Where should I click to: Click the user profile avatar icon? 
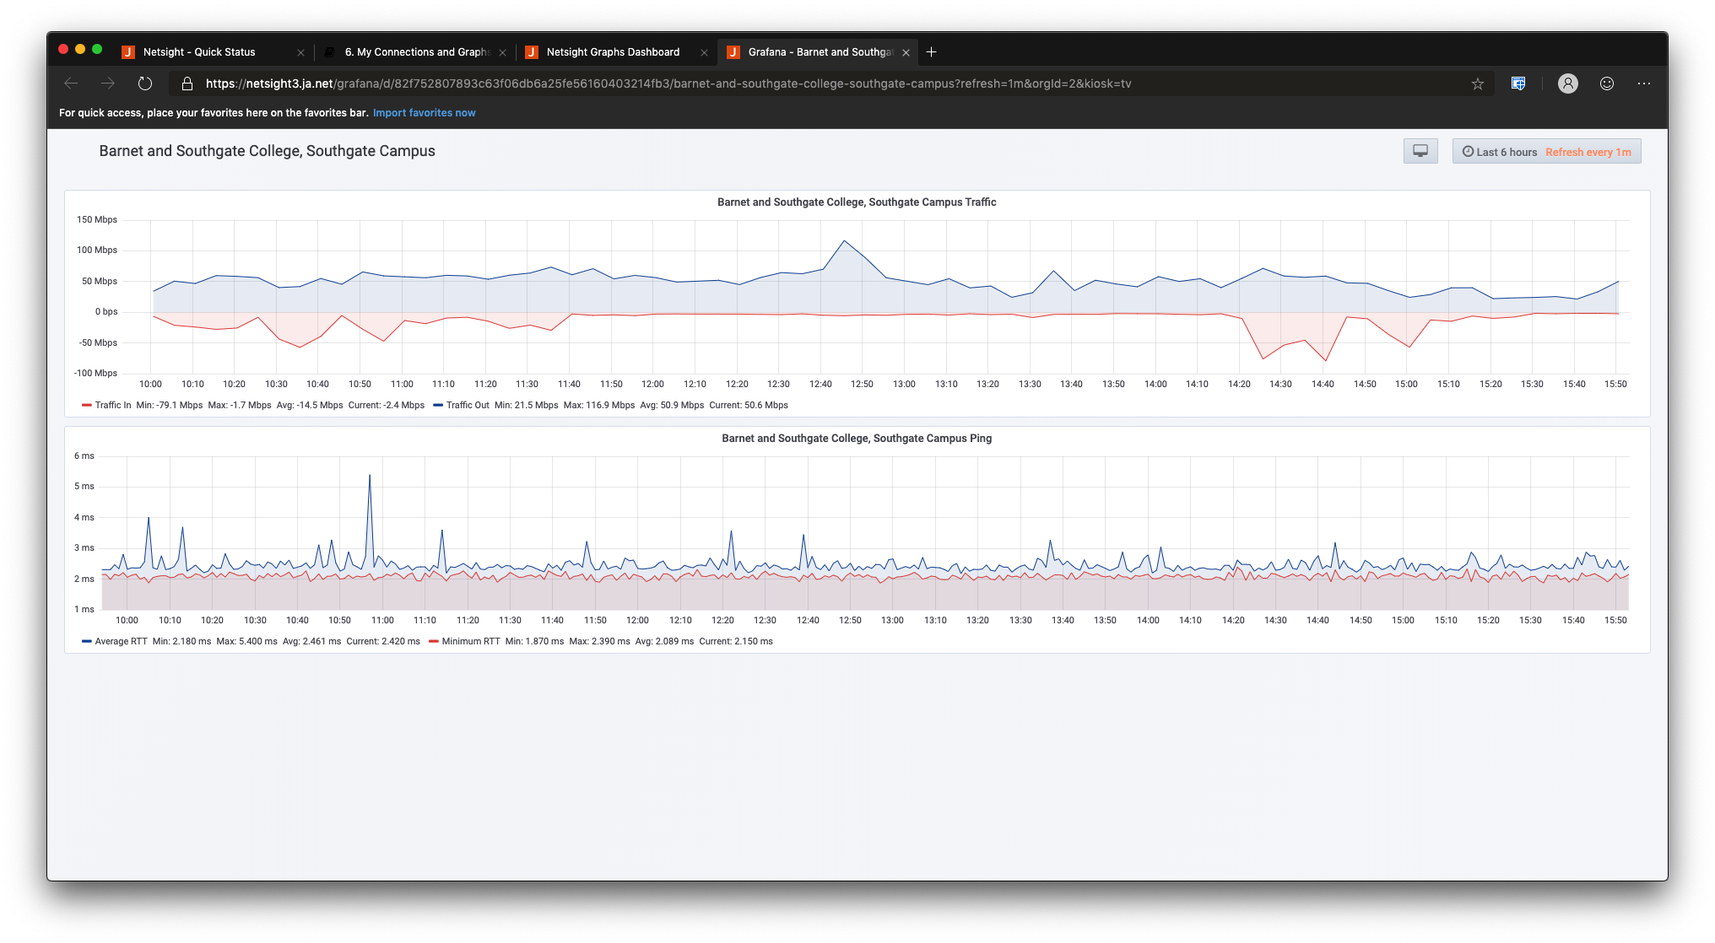pyautogui.click(x=1567, y=84)
